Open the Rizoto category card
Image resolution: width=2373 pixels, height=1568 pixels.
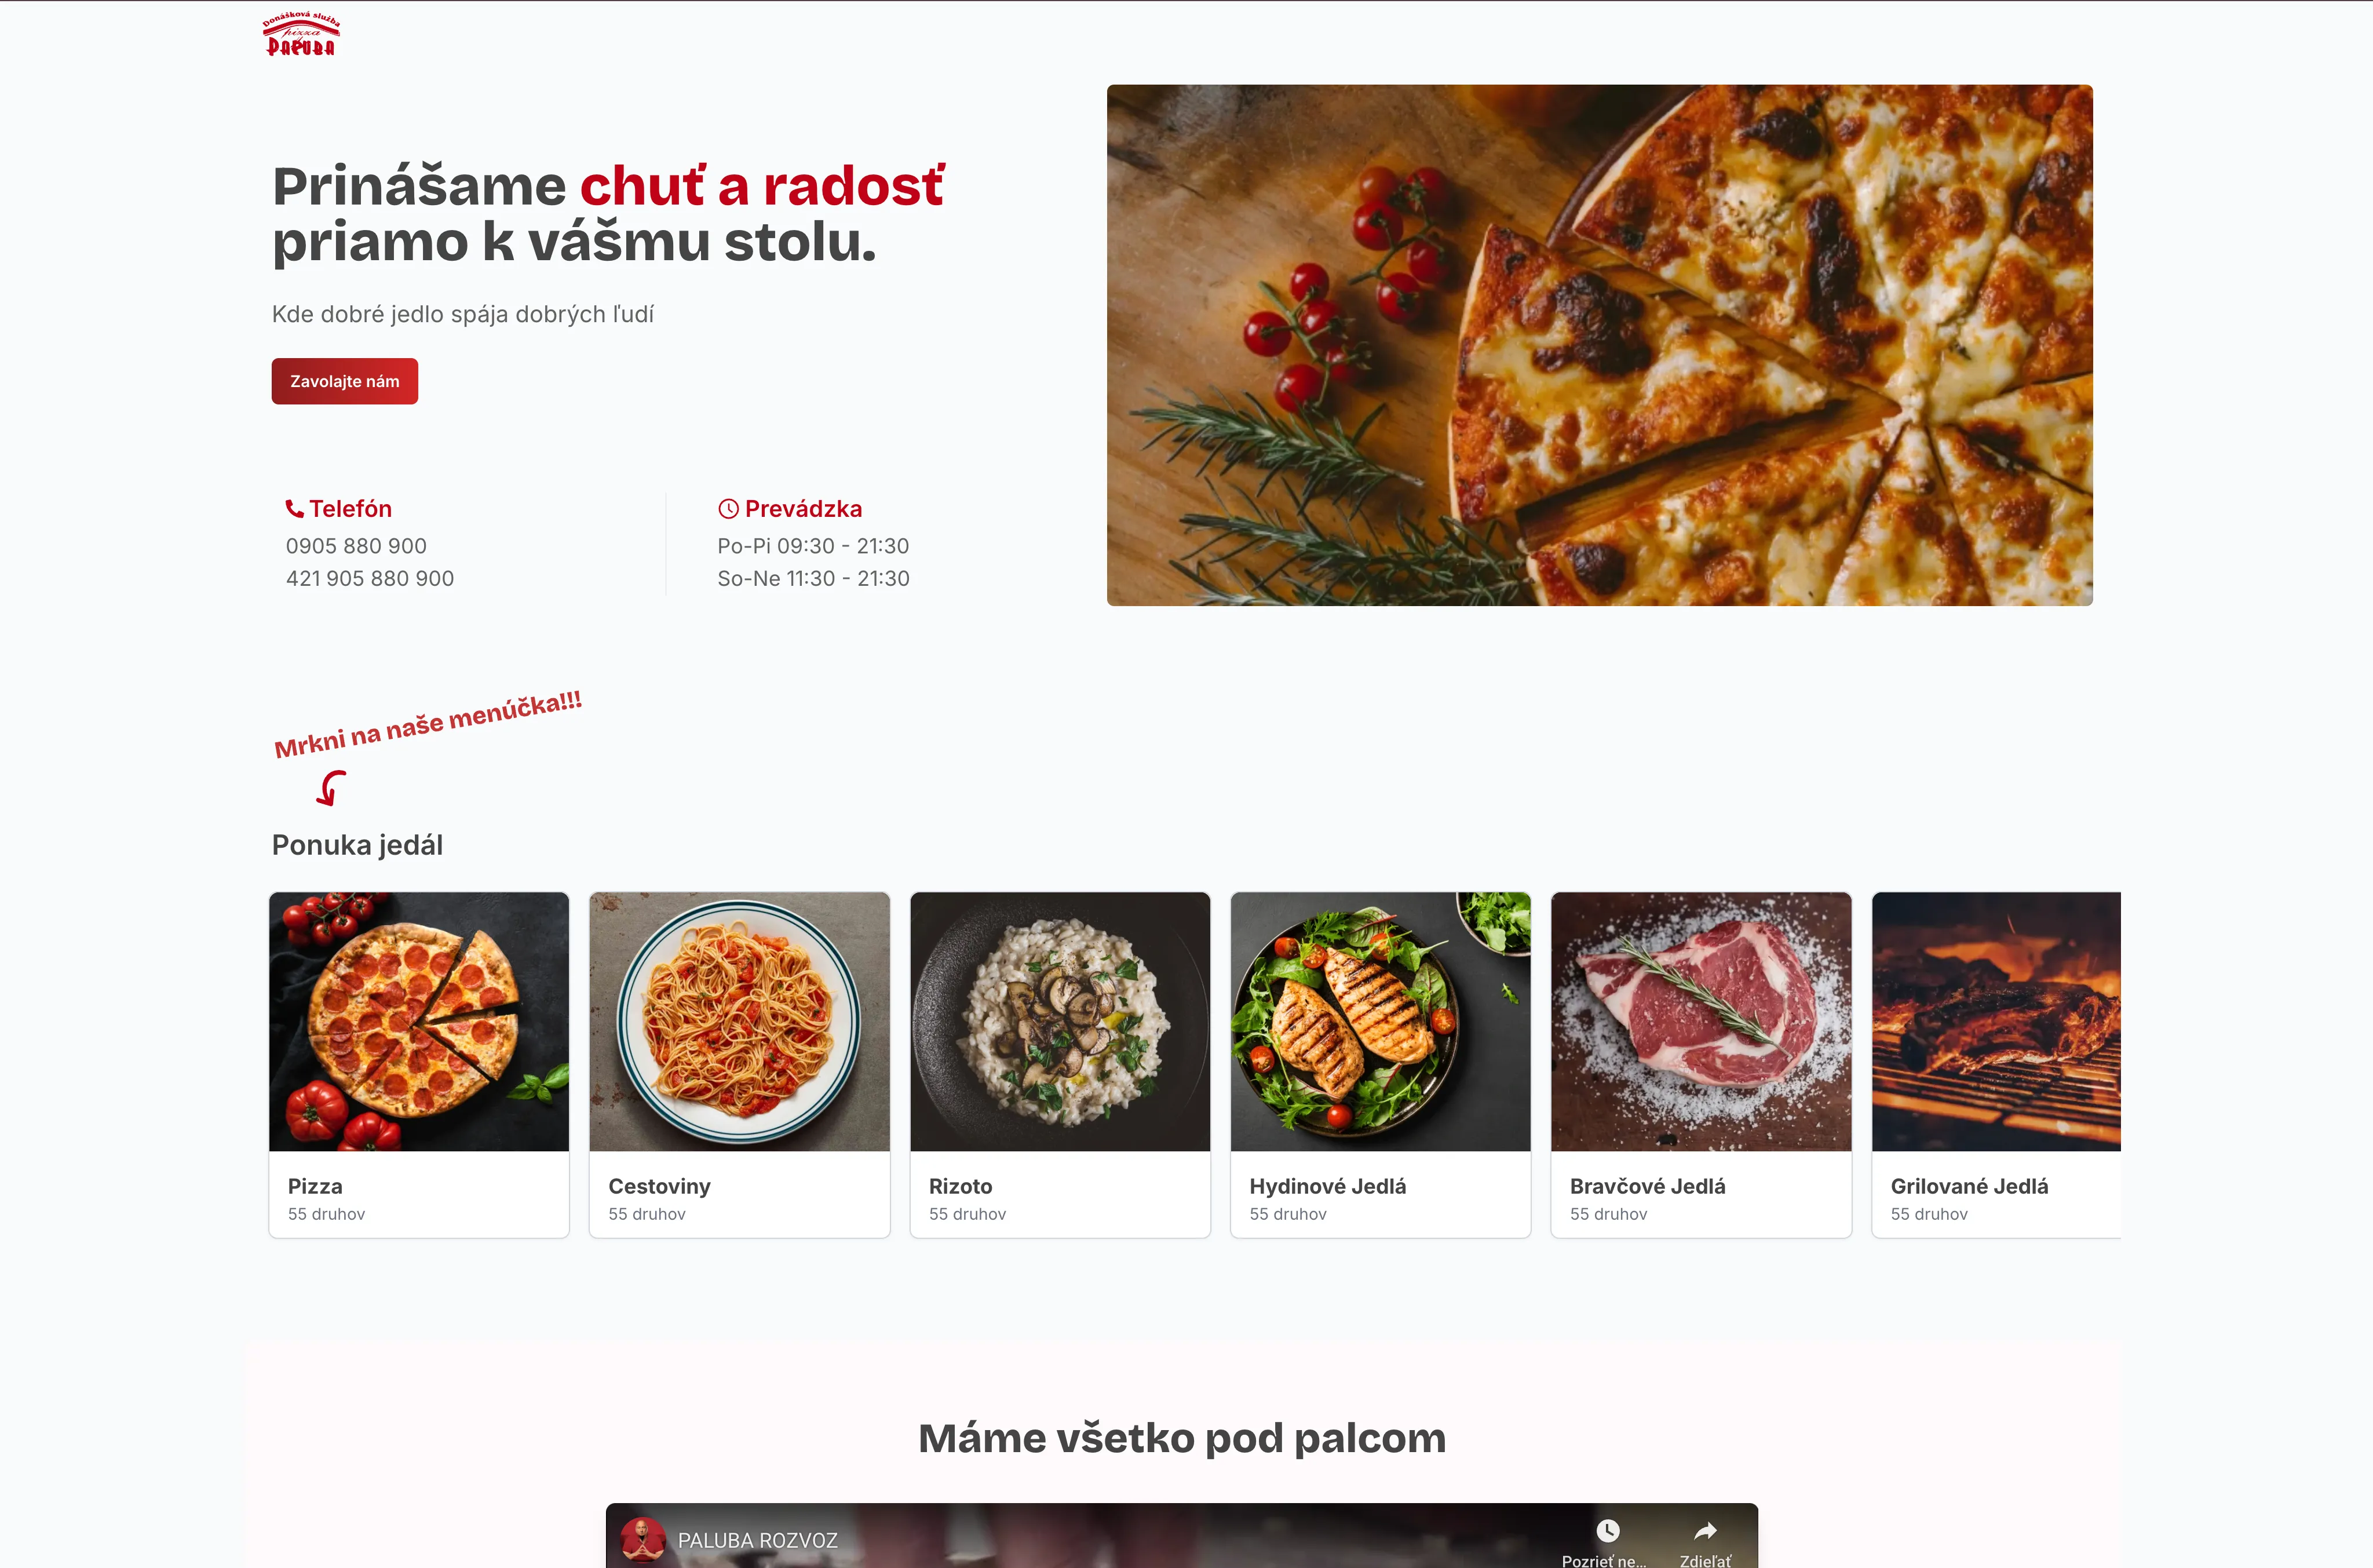1061,1064
